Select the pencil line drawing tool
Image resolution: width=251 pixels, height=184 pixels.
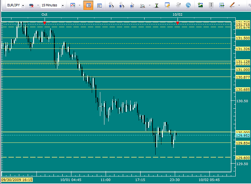[x=232, y=5]
